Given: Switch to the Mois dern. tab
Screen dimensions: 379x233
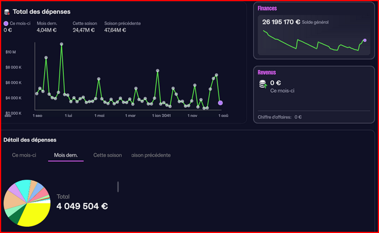Looking at the screenshot, I should coord(66,155).
